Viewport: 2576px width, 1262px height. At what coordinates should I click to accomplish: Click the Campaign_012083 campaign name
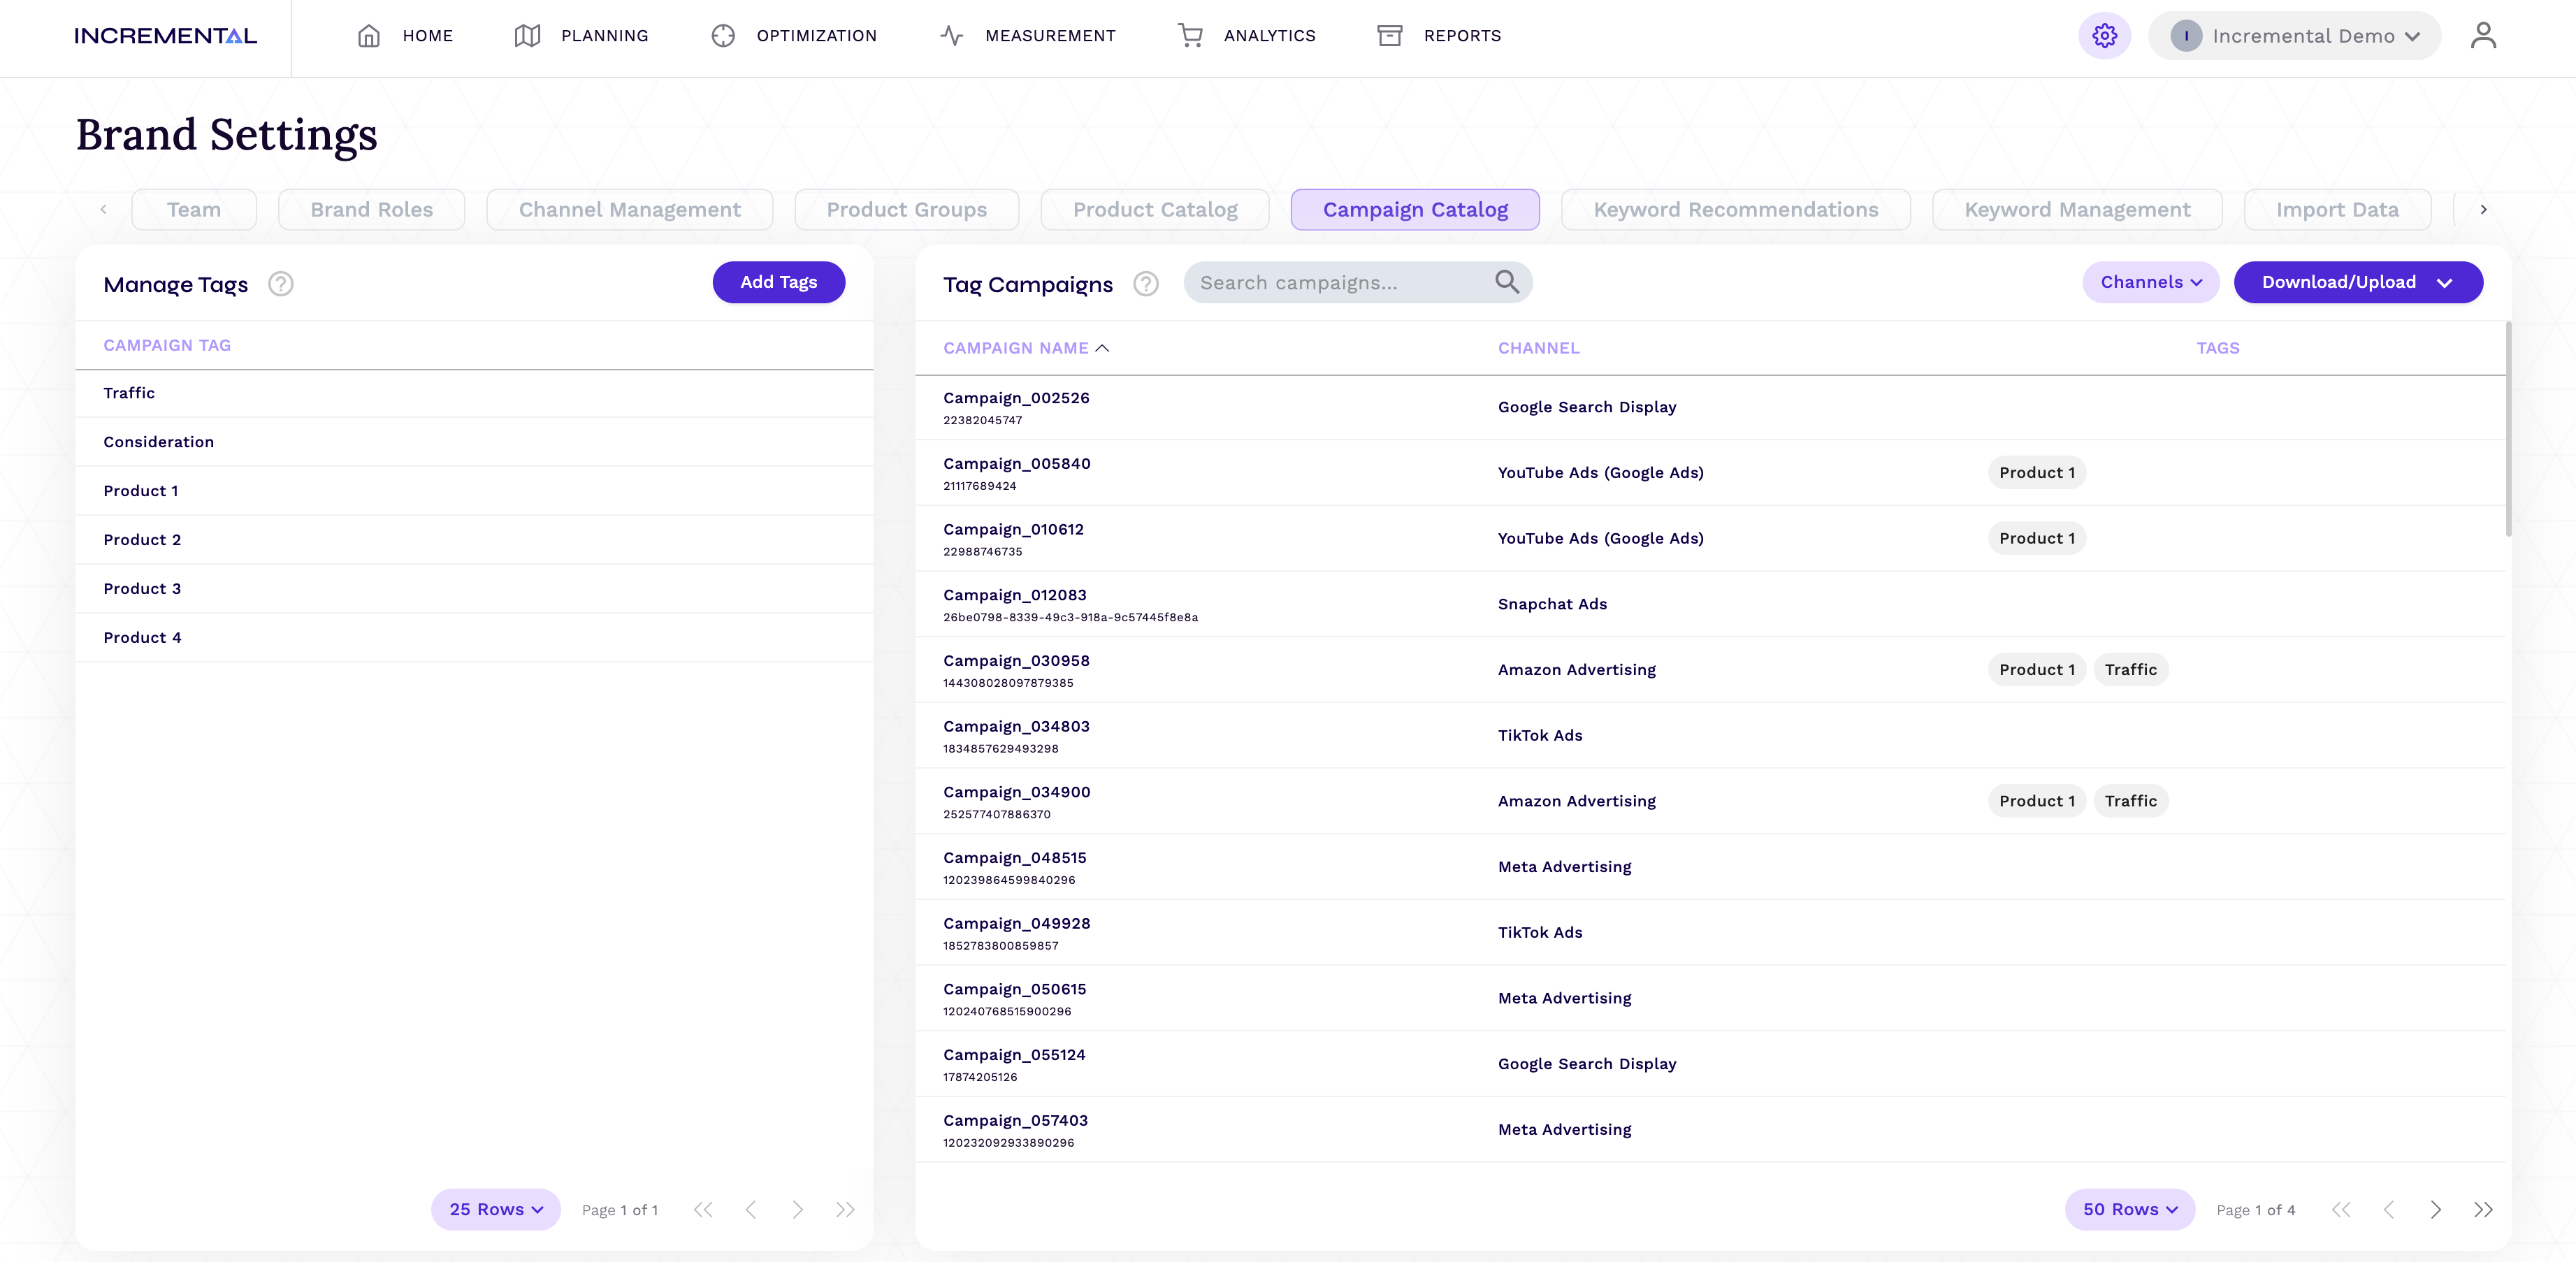(x=1014, y=595)
